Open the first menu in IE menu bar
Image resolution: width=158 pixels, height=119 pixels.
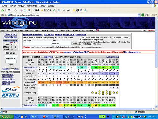[4, 6]
